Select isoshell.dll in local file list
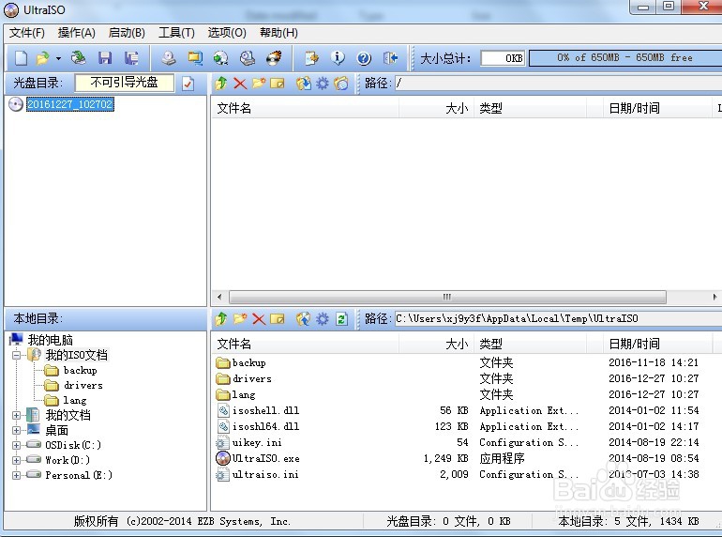 point(265,410)
